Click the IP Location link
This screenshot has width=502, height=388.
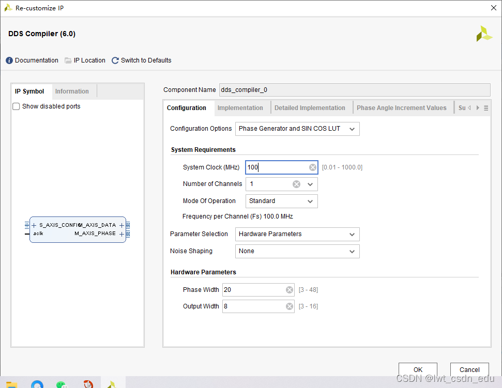tap(89, 60)
